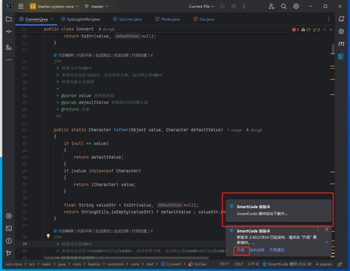350x271 pixels.
Task: Click SmartCode status bar widget
Action: coord(287,264)
